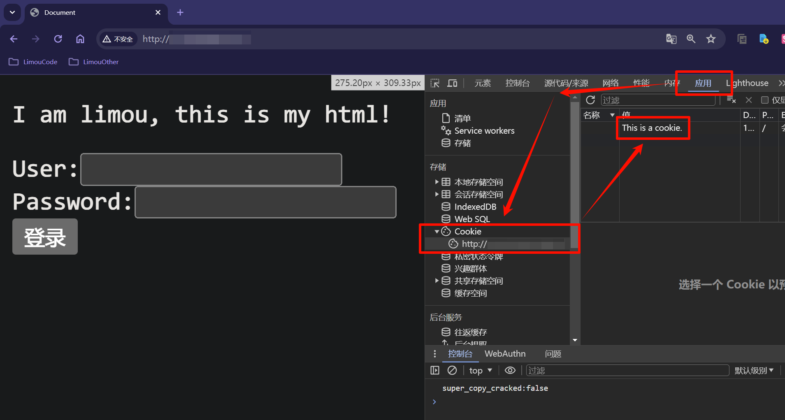
Task: Expand the 本地存储空间 tree node
Action: click(x=437, y=182)
